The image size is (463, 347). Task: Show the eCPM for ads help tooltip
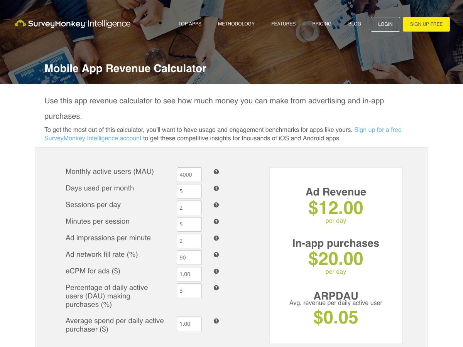click(216, 271)
